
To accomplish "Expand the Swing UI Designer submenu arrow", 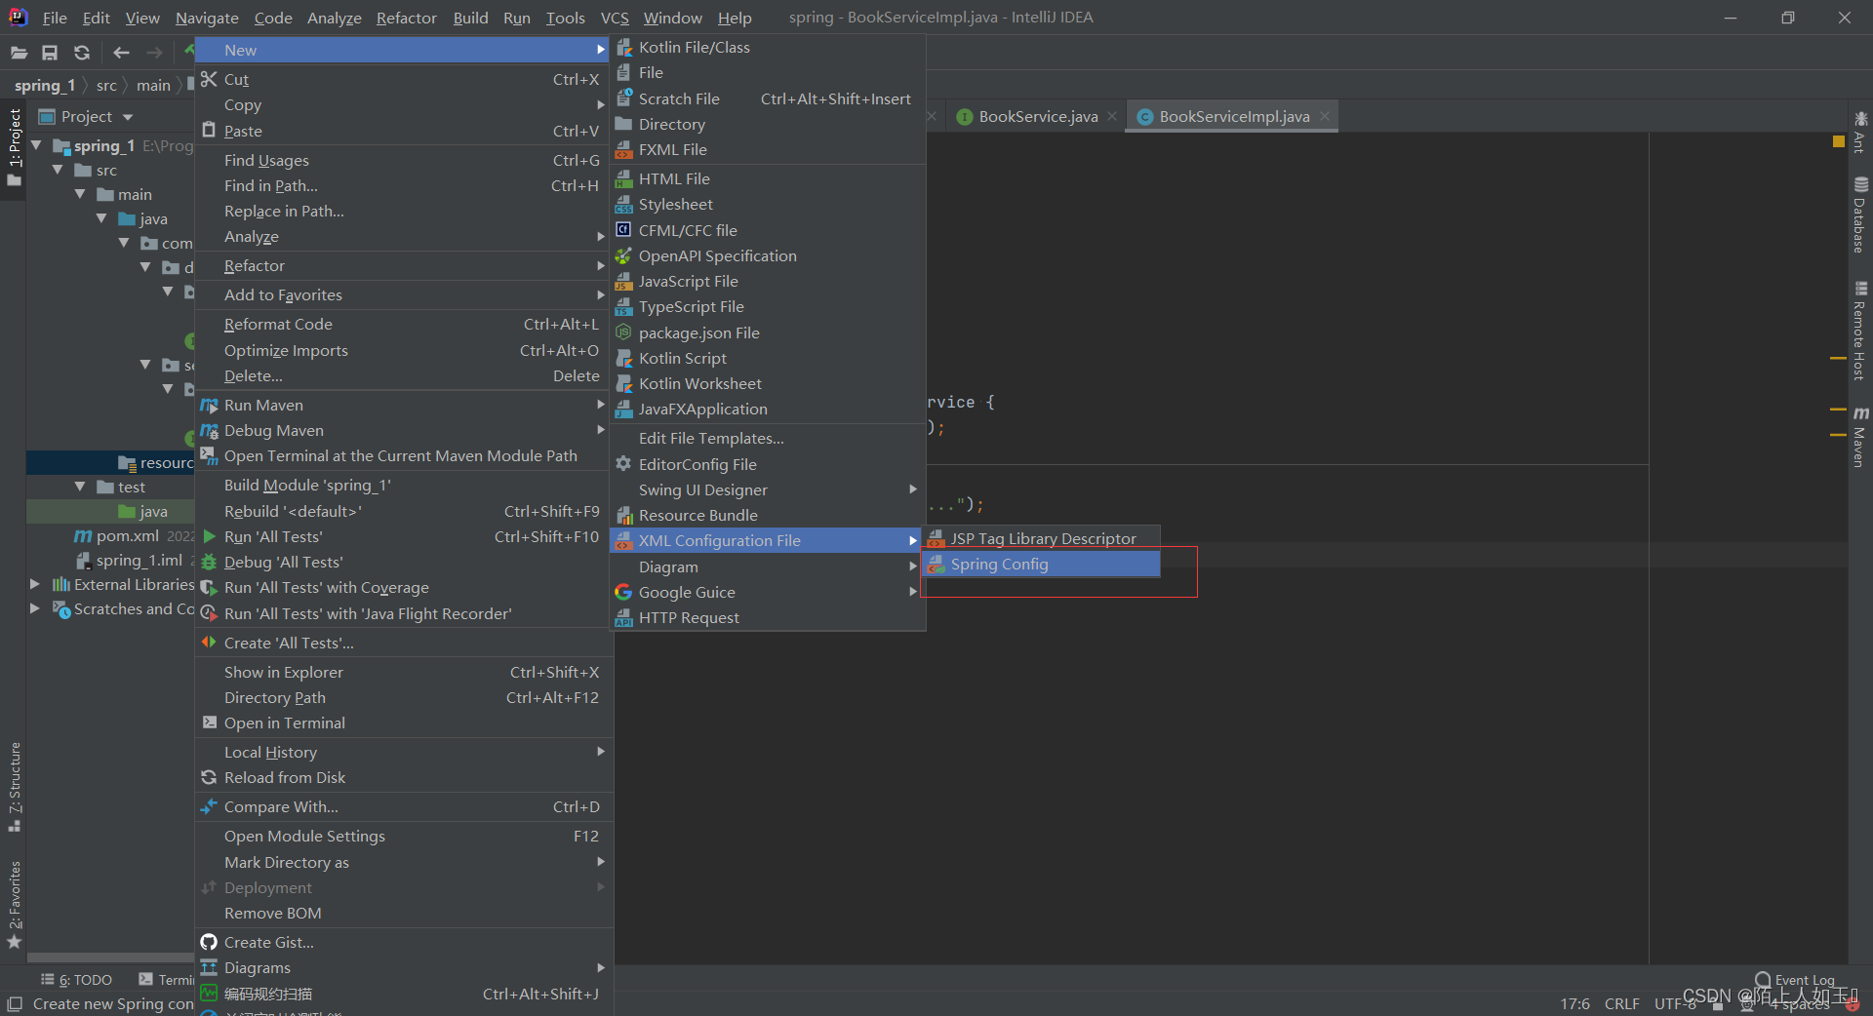I will point(913,489).
